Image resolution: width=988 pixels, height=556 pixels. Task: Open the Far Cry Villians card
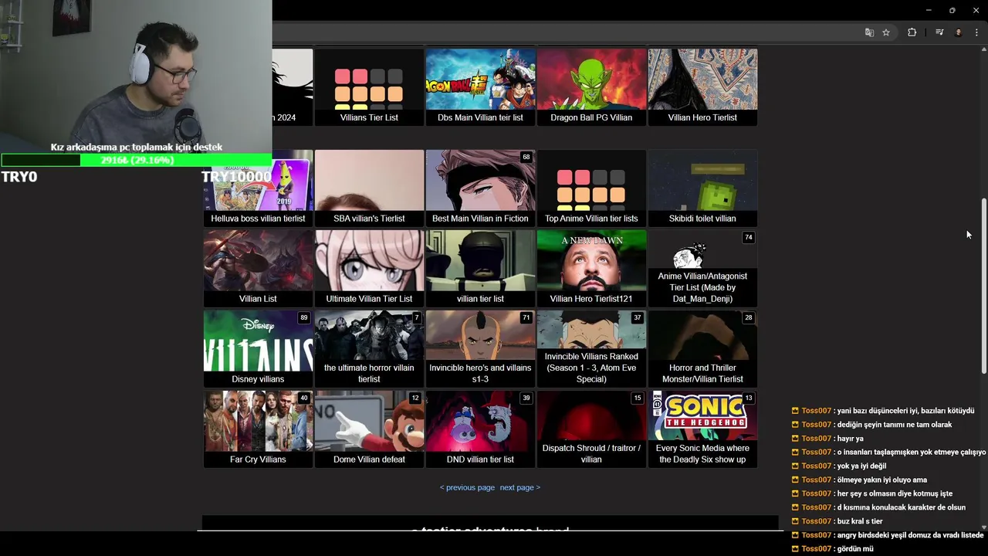258,429
